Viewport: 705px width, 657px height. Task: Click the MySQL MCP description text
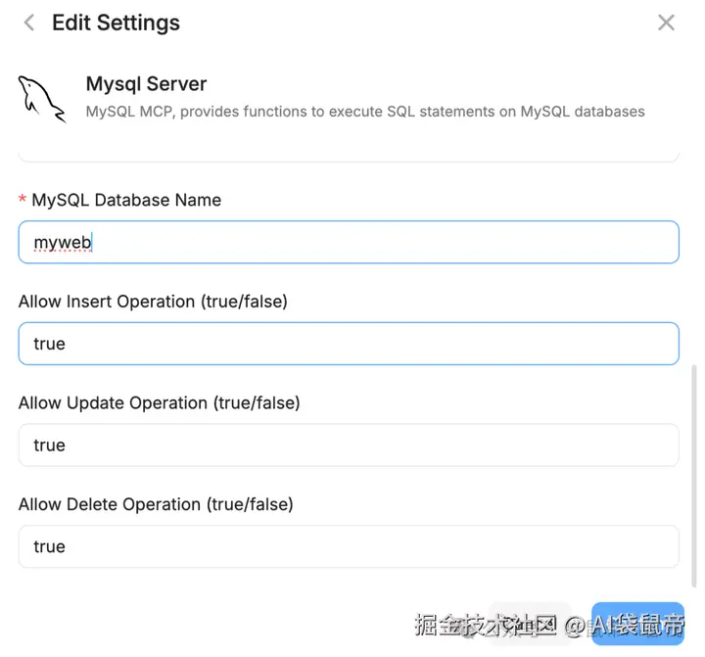coord(364,112)
